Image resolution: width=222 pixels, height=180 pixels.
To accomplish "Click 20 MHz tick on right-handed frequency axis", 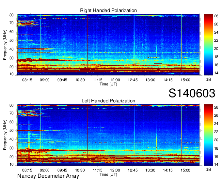I will coord(11,67).
